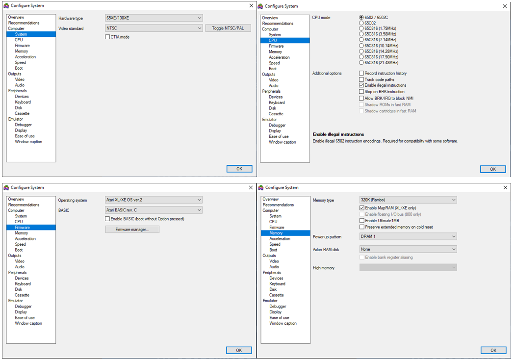Choose 65C816 (21.48MHz) CPU mode
Viewport: 514px width, 361px height.
coord(361,63)
